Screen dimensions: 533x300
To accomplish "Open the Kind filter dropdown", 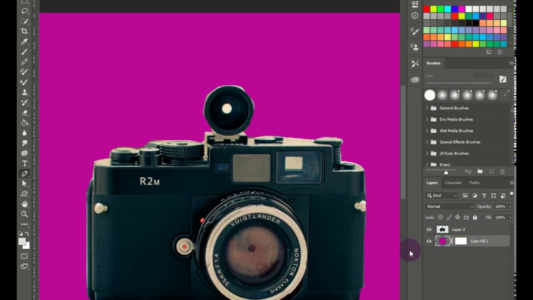I will (x=442, y=195).
